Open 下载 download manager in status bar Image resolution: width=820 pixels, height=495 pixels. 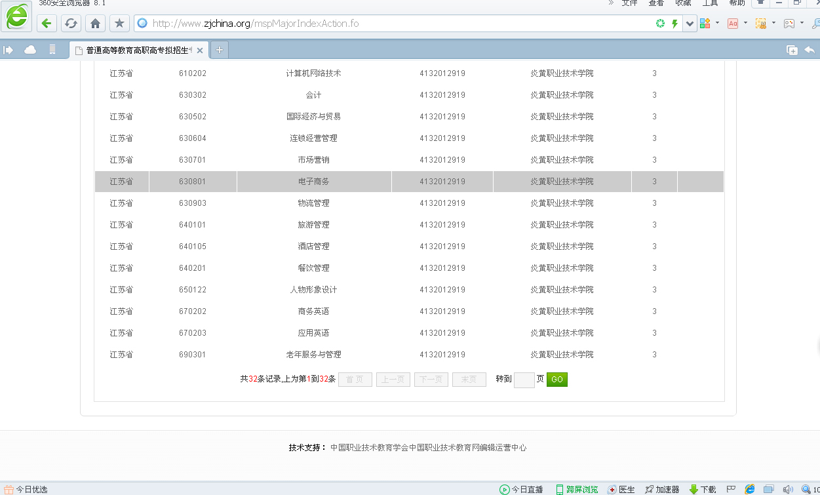[703, 489]
